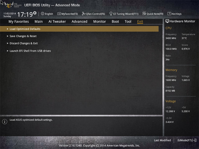The image size is (199, 149).
Task: Switch to the Main tab
Action: [x=39, y=21]
